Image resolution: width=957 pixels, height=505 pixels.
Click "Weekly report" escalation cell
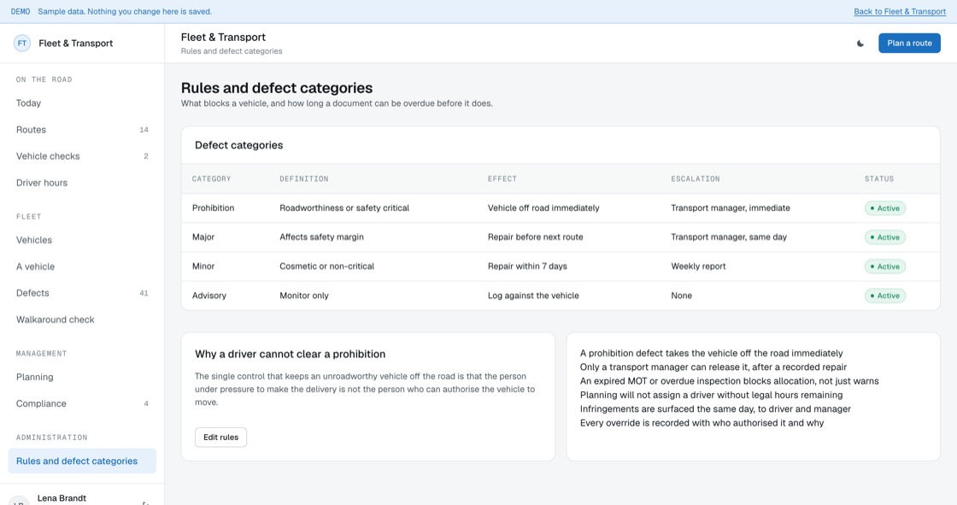[x=698, y=267]
